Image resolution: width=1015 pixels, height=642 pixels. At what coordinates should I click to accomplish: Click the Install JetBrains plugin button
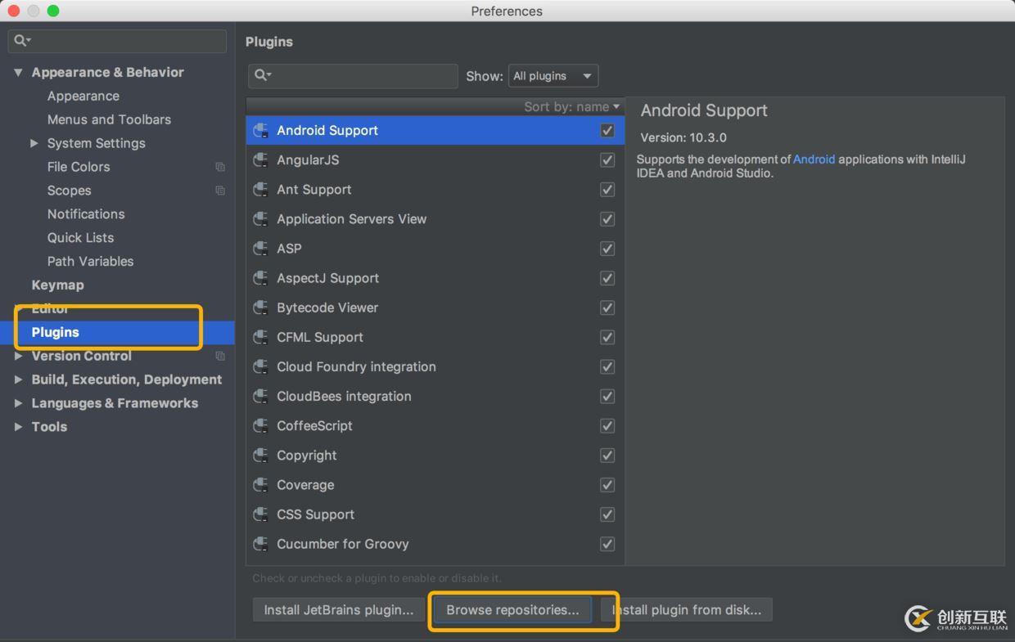coord(338,610)
